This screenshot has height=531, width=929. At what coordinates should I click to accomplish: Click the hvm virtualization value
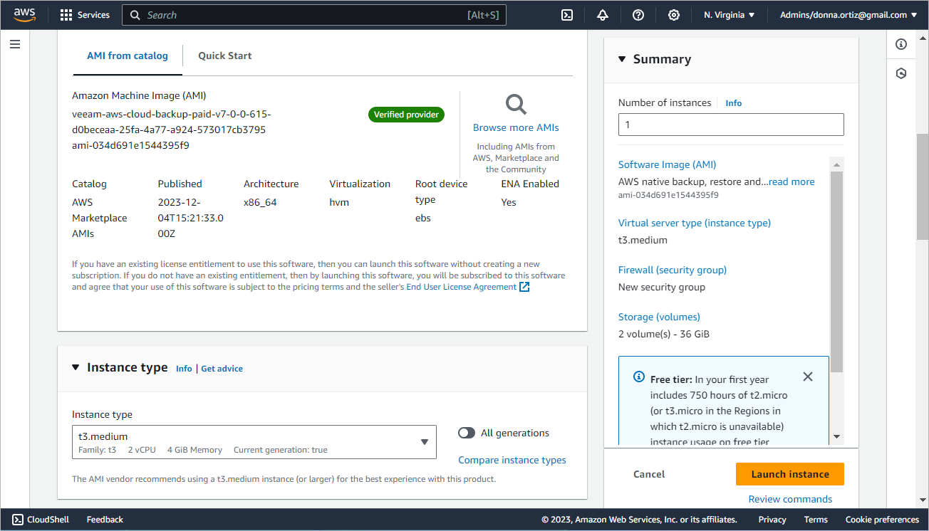pos(339,202)
